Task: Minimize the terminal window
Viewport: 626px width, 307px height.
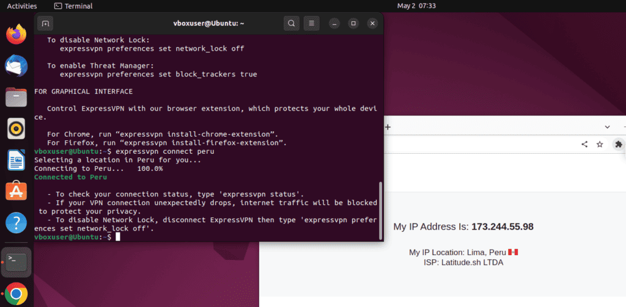Action: click(x=334, y=24)
